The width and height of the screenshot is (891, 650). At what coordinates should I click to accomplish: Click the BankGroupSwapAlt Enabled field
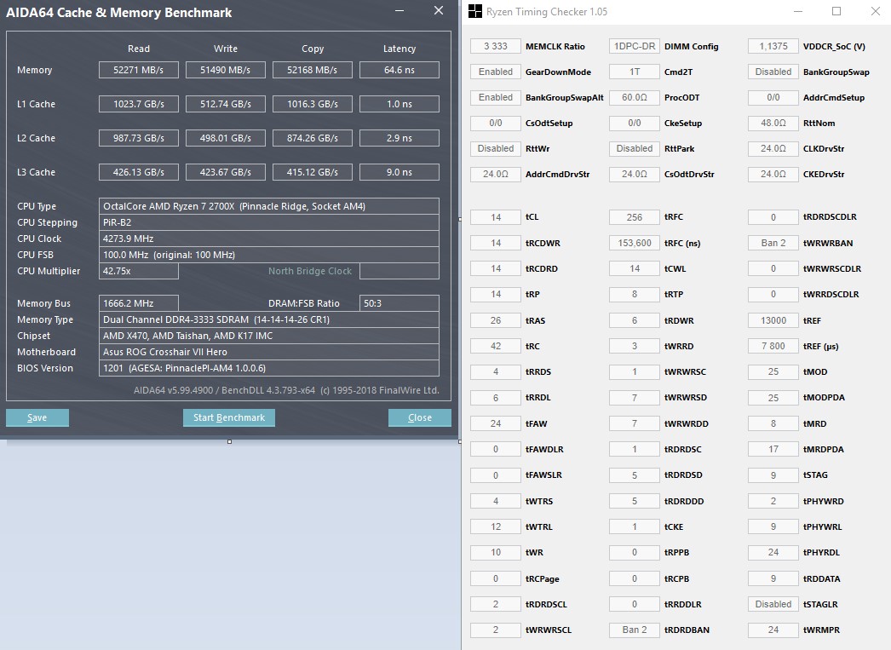point(496,97)
